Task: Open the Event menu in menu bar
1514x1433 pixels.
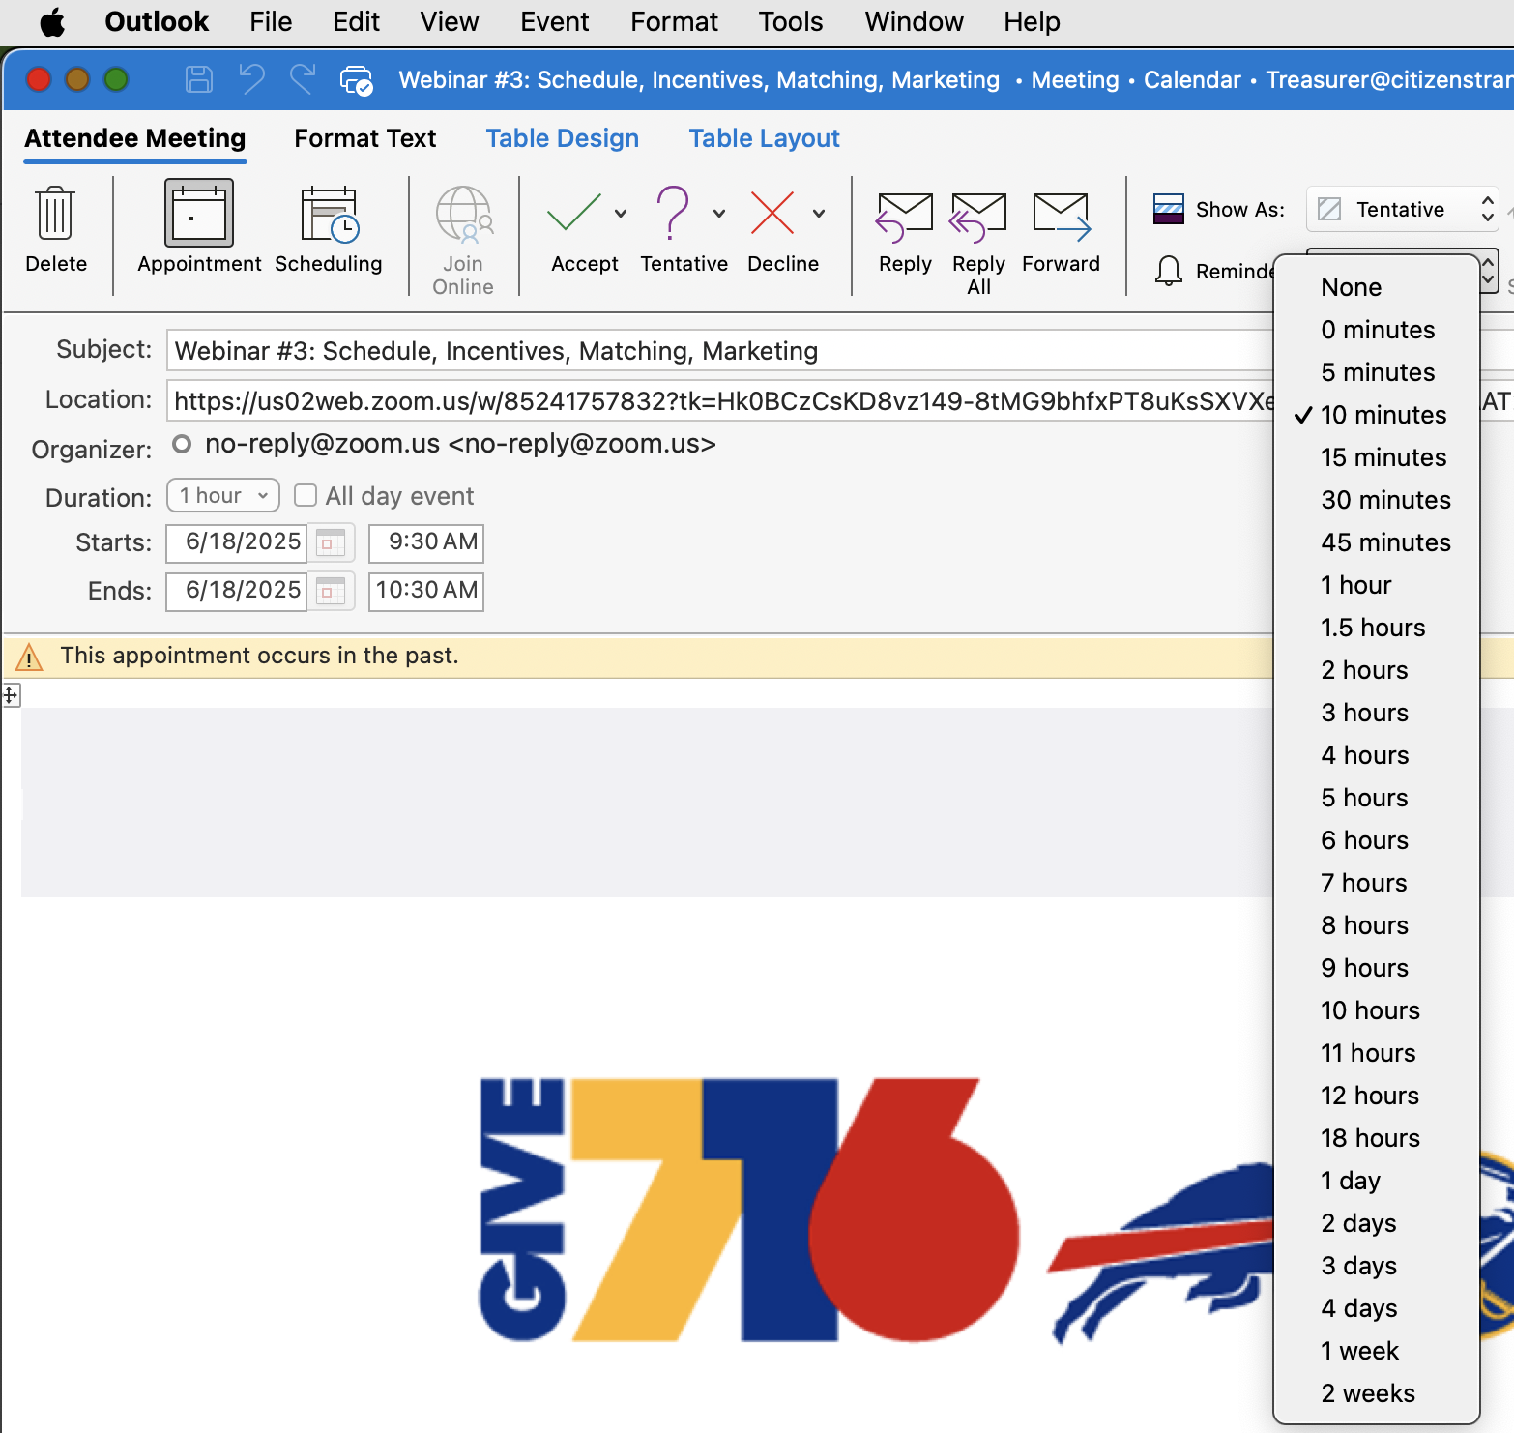Action: point(554,21)
